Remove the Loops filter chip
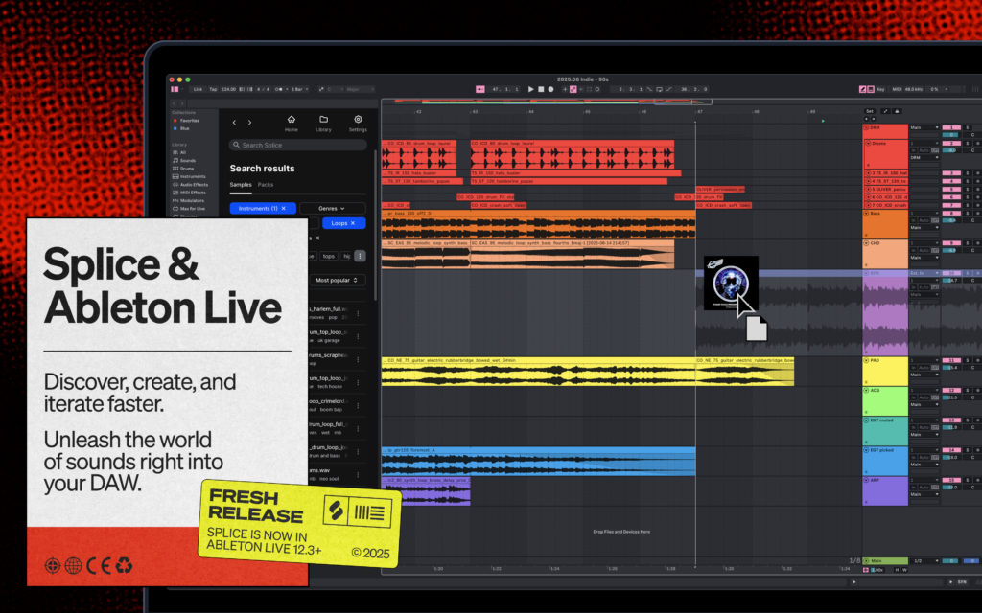Screen dimensions: 982x613 pyautogui.click(x=353, y=223)
